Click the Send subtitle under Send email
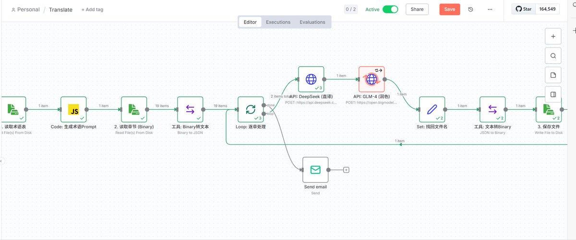576x240 pixels. tap(315, 193)
